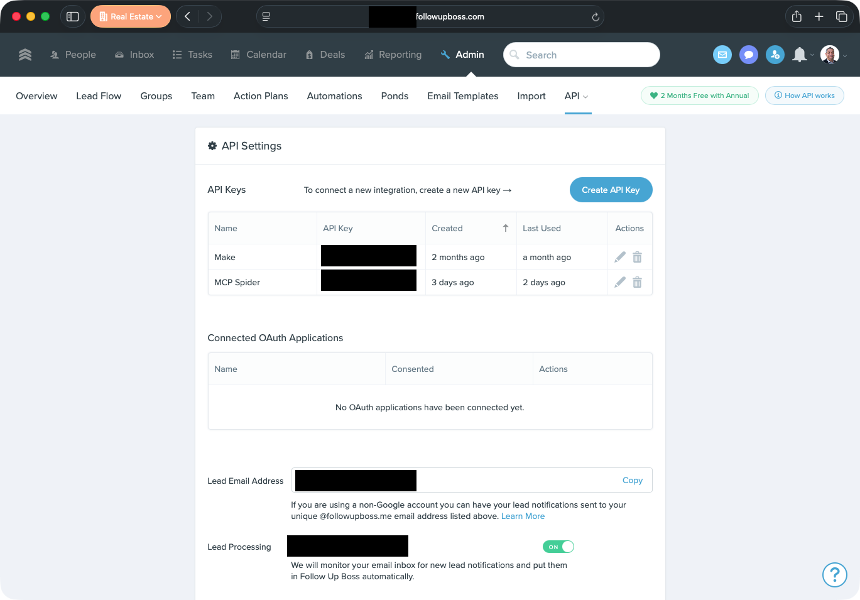Viewport: 860px width, 600px height.
Task: Open the Calendar page
Action: (x=258, y=55)
